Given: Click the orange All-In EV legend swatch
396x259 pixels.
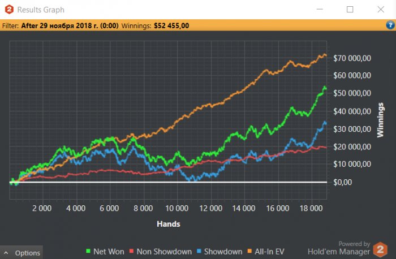Looking at the screenshot, I should click(x=249, y=251).
